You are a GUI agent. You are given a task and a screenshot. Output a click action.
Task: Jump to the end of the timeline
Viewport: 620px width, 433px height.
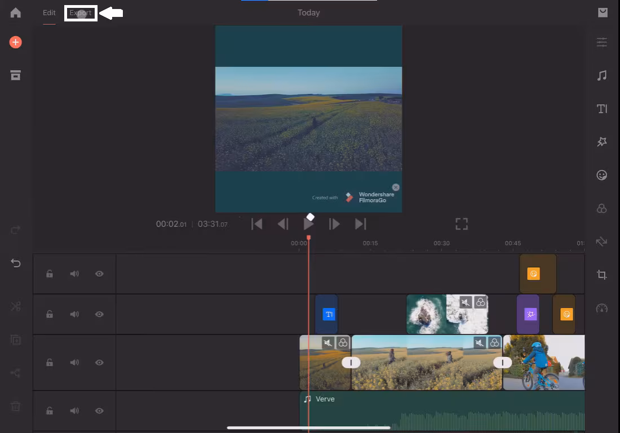pos(361,224)
